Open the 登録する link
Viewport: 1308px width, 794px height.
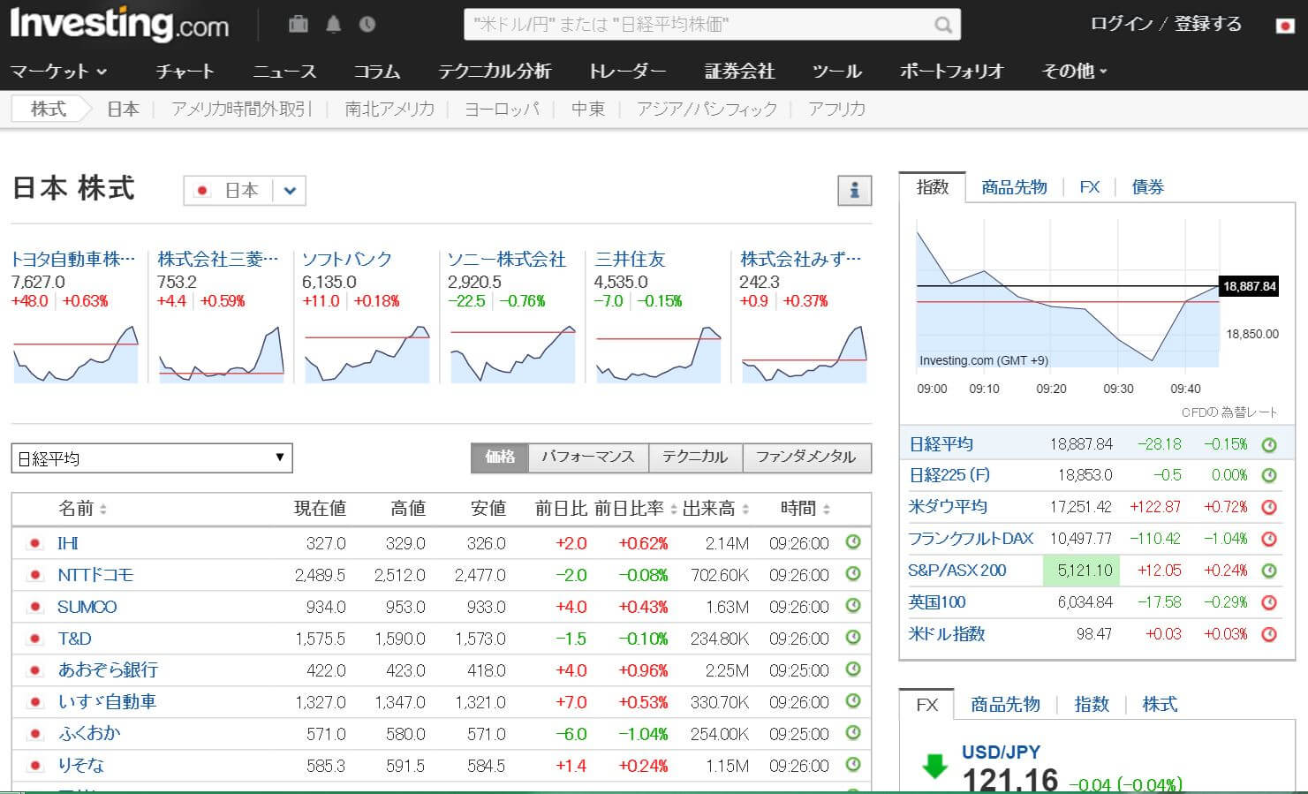point(1207,25)
